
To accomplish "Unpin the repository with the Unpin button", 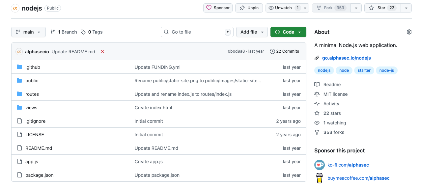I will 249,8.
